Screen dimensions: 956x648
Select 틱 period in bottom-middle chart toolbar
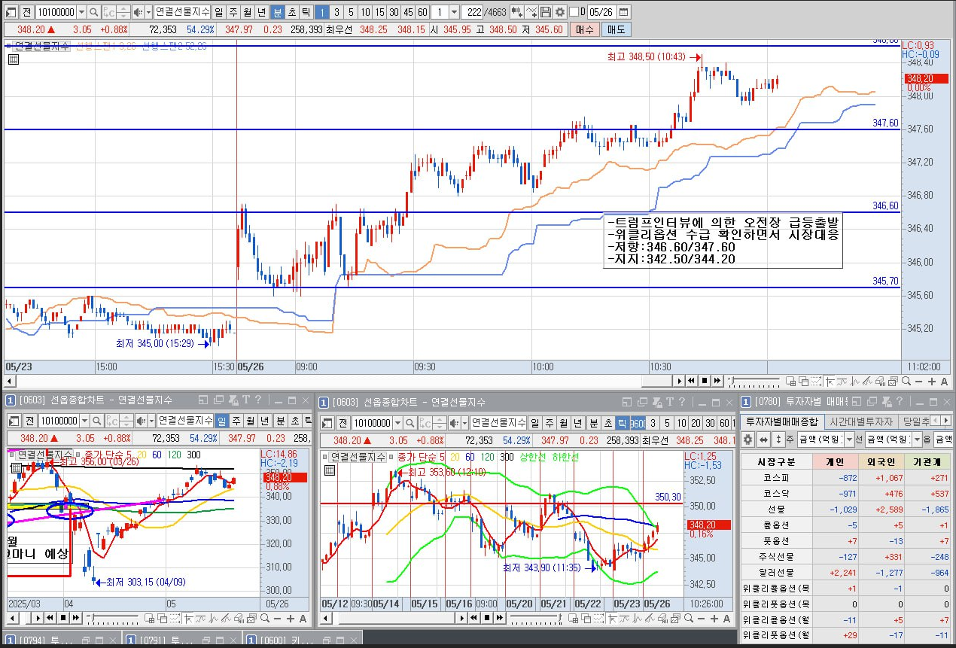pyautogui.click(x=622, y=422)
